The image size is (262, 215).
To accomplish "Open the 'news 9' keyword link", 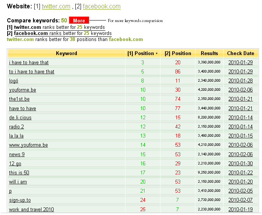I will coord(17,154).
